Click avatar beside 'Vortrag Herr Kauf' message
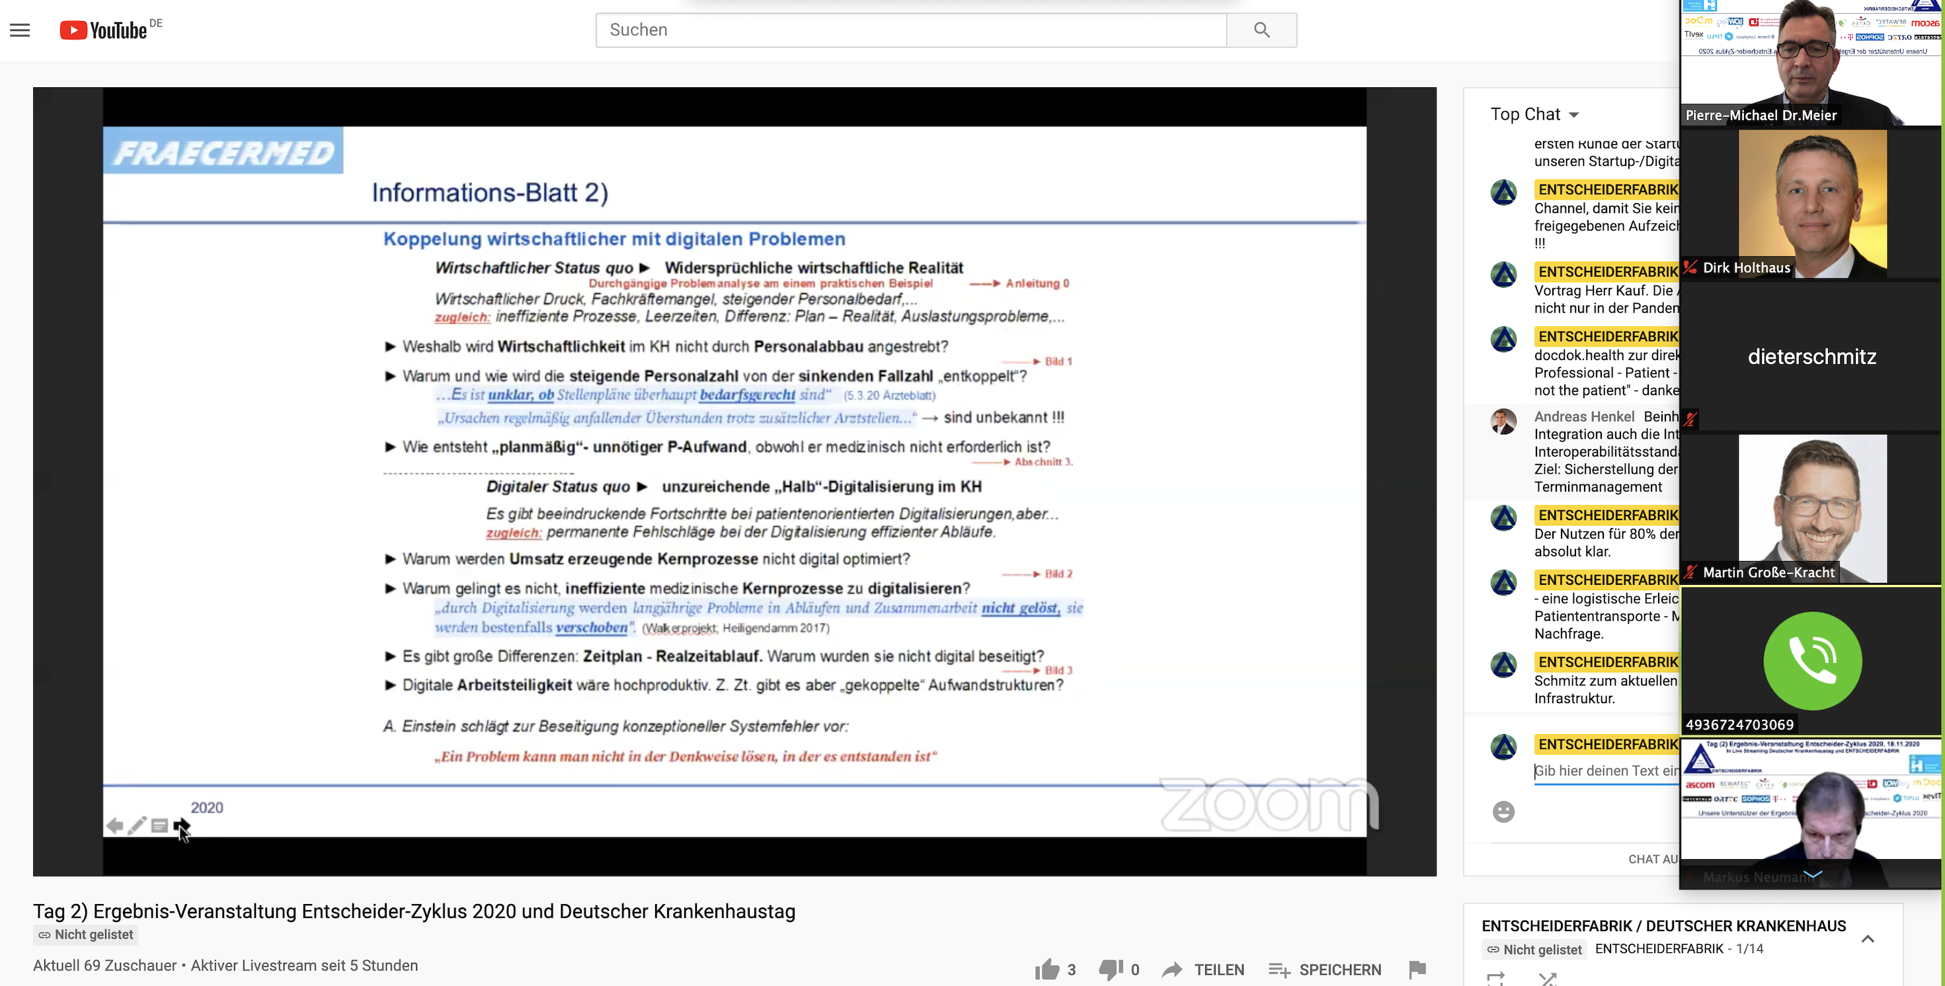 [x=1503, y=275]
